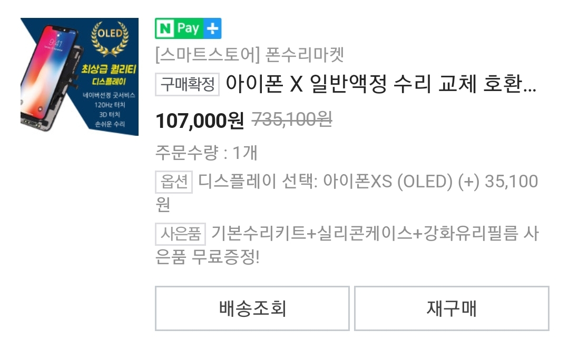The image size is (569, 350).
Task: Reorder using the 재구매 button
Action: (x=452, y=308)
